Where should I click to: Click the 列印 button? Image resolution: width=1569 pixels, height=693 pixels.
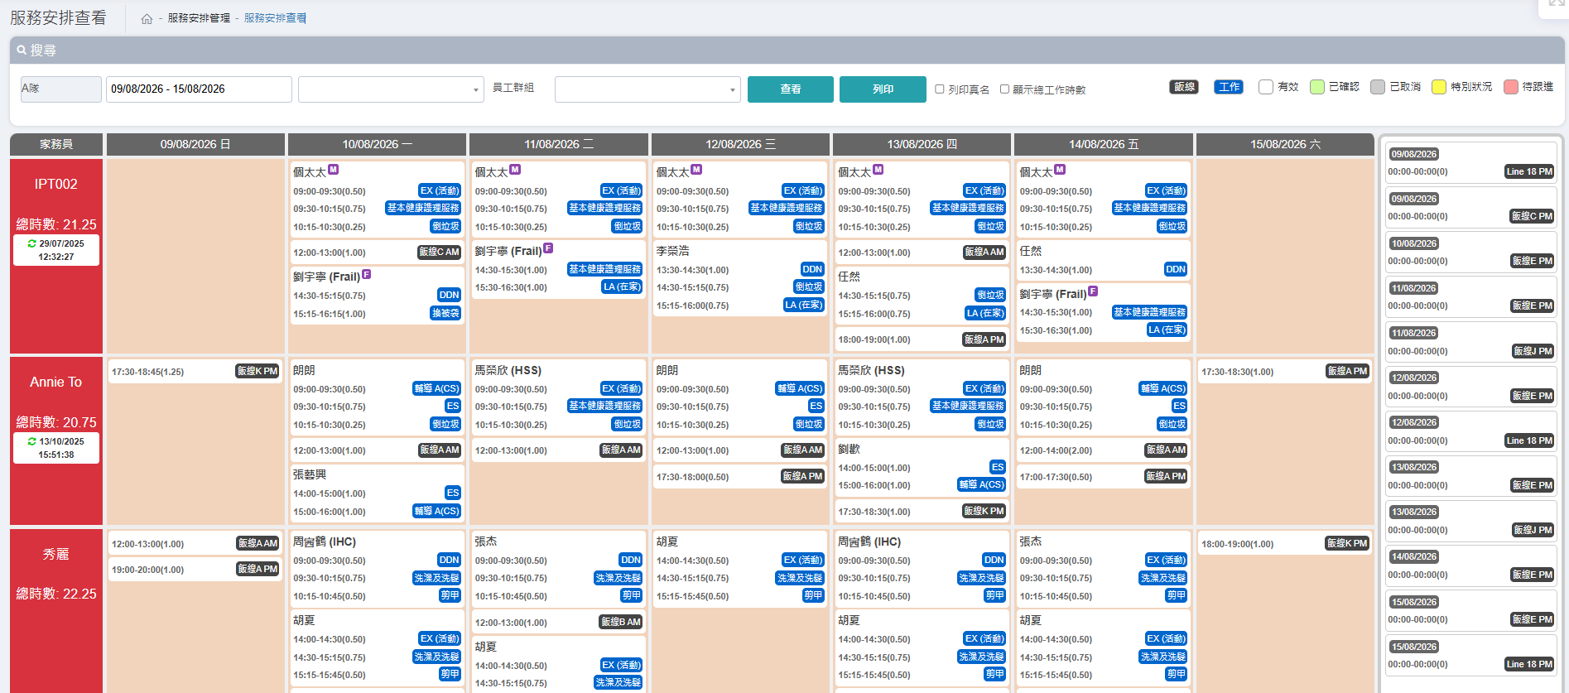pos(883,89)
